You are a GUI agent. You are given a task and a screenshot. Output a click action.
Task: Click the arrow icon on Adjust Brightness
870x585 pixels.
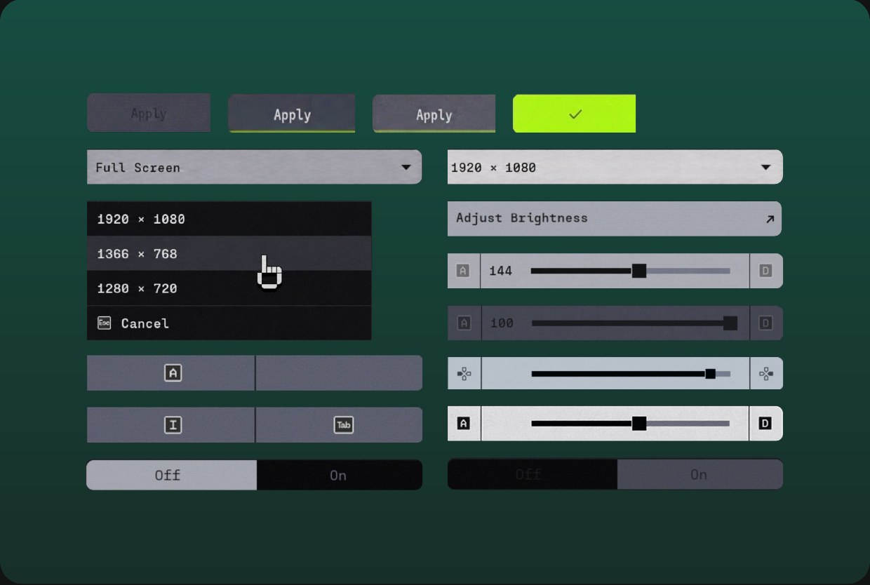[770, 219]
